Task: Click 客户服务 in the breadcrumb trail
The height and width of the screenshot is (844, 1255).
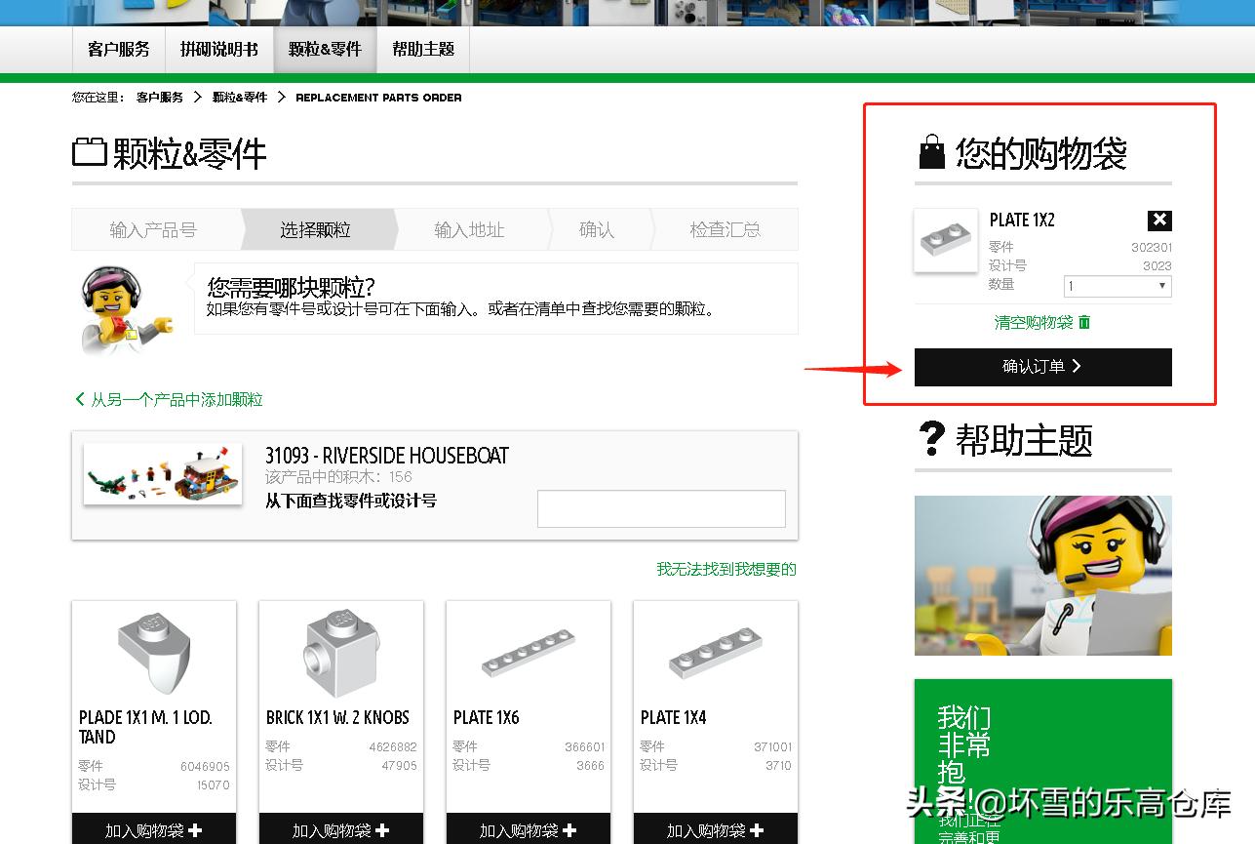Action: coord(159,98)
